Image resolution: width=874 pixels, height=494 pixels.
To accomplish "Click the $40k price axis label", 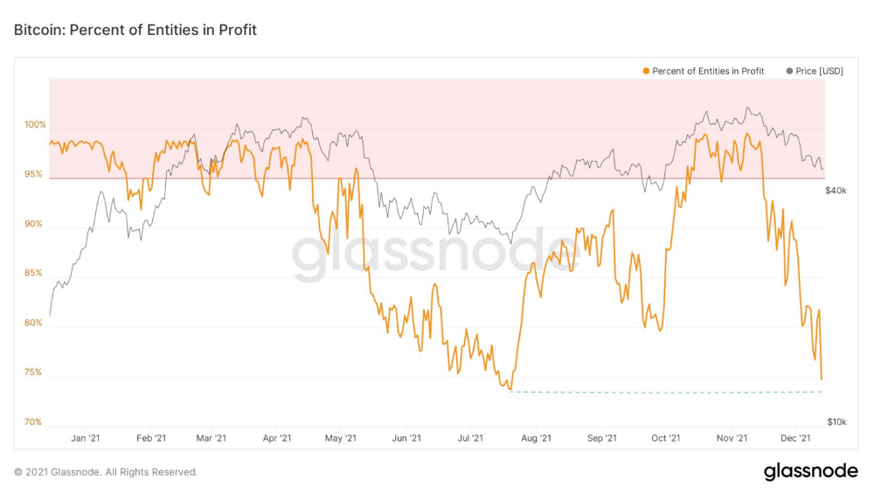I will (x=836, y=191).
